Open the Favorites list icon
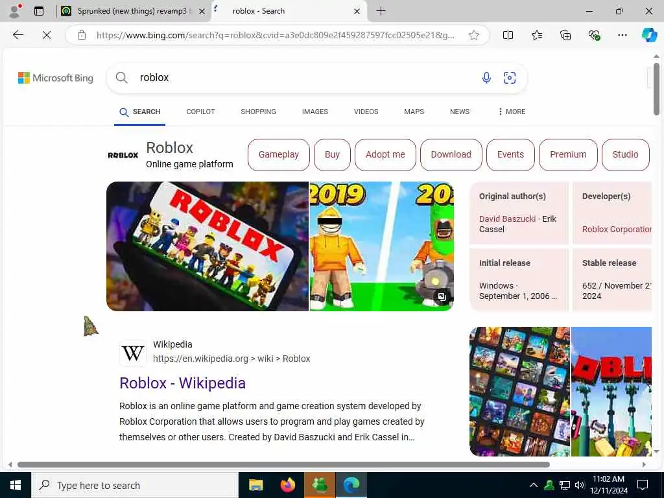Viewport: 664px width, 498px height. [x=536, y=35]
